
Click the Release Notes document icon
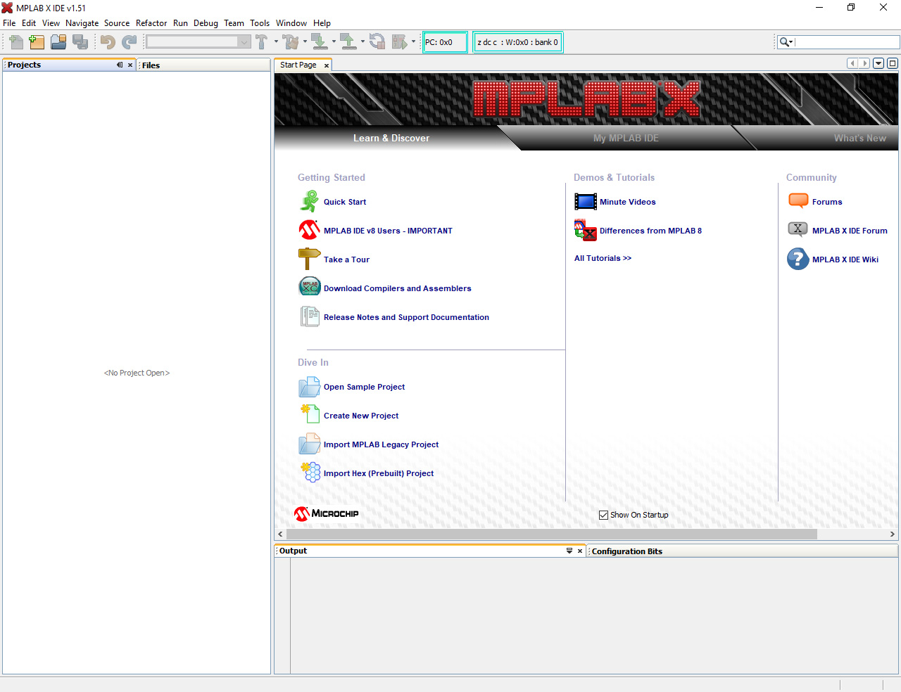(x=309, y=316)
